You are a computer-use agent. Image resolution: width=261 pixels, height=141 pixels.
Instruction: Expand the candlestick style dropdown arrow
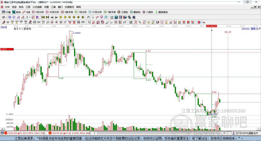point(30,17)
